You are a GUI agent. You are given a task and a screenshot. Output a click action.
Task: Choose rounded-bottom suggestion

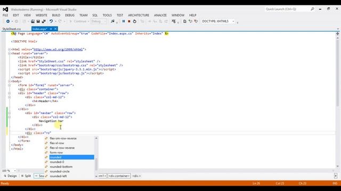pyautogui.click(x=69, y=167)
